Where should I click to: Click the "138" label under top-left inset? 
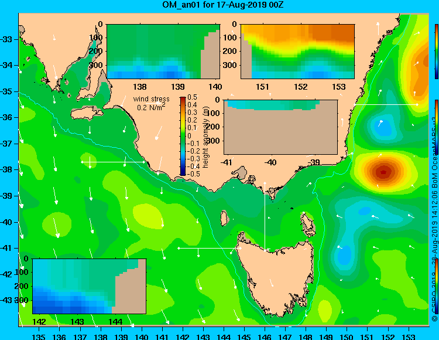(x=140, y=87)
